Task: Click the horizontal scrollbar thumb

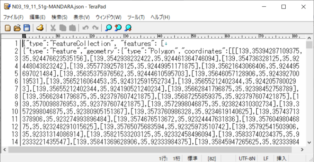Action: 150,149
